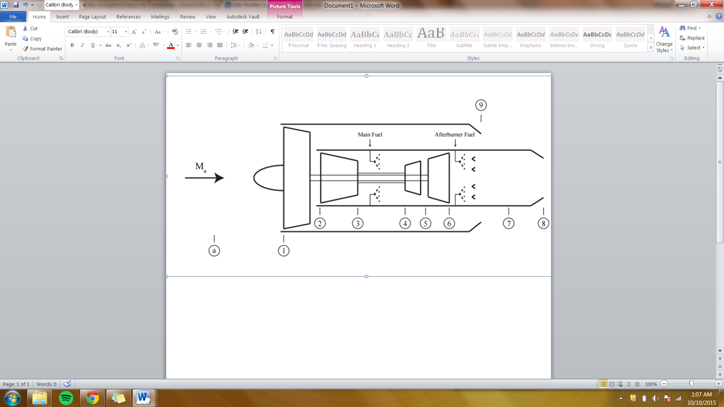Image resolution: width=724 pixels, height=407 pixels.
Task: Click the Subscript icon
Action: pos(118,45)
